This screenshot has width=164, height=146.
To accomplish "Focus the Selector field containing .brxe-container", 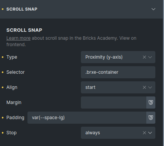I will (x=118, y=72).
